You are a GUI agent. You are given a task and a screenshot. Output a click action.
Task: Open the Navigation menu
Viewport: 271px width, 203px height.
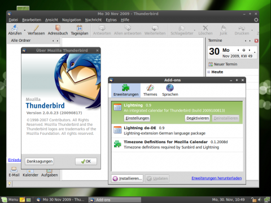click(72, 20)
